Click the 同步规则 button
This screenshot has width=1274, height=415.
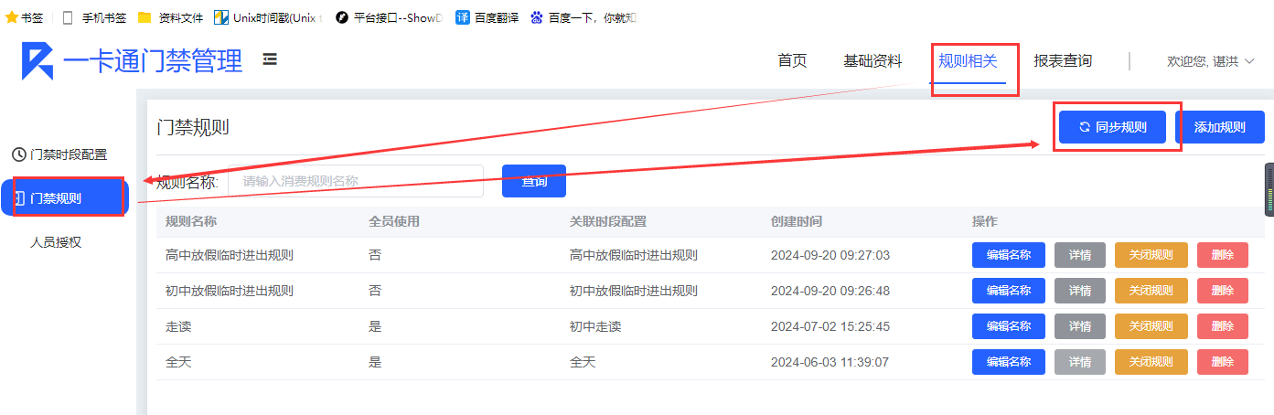coord(1112,127)
